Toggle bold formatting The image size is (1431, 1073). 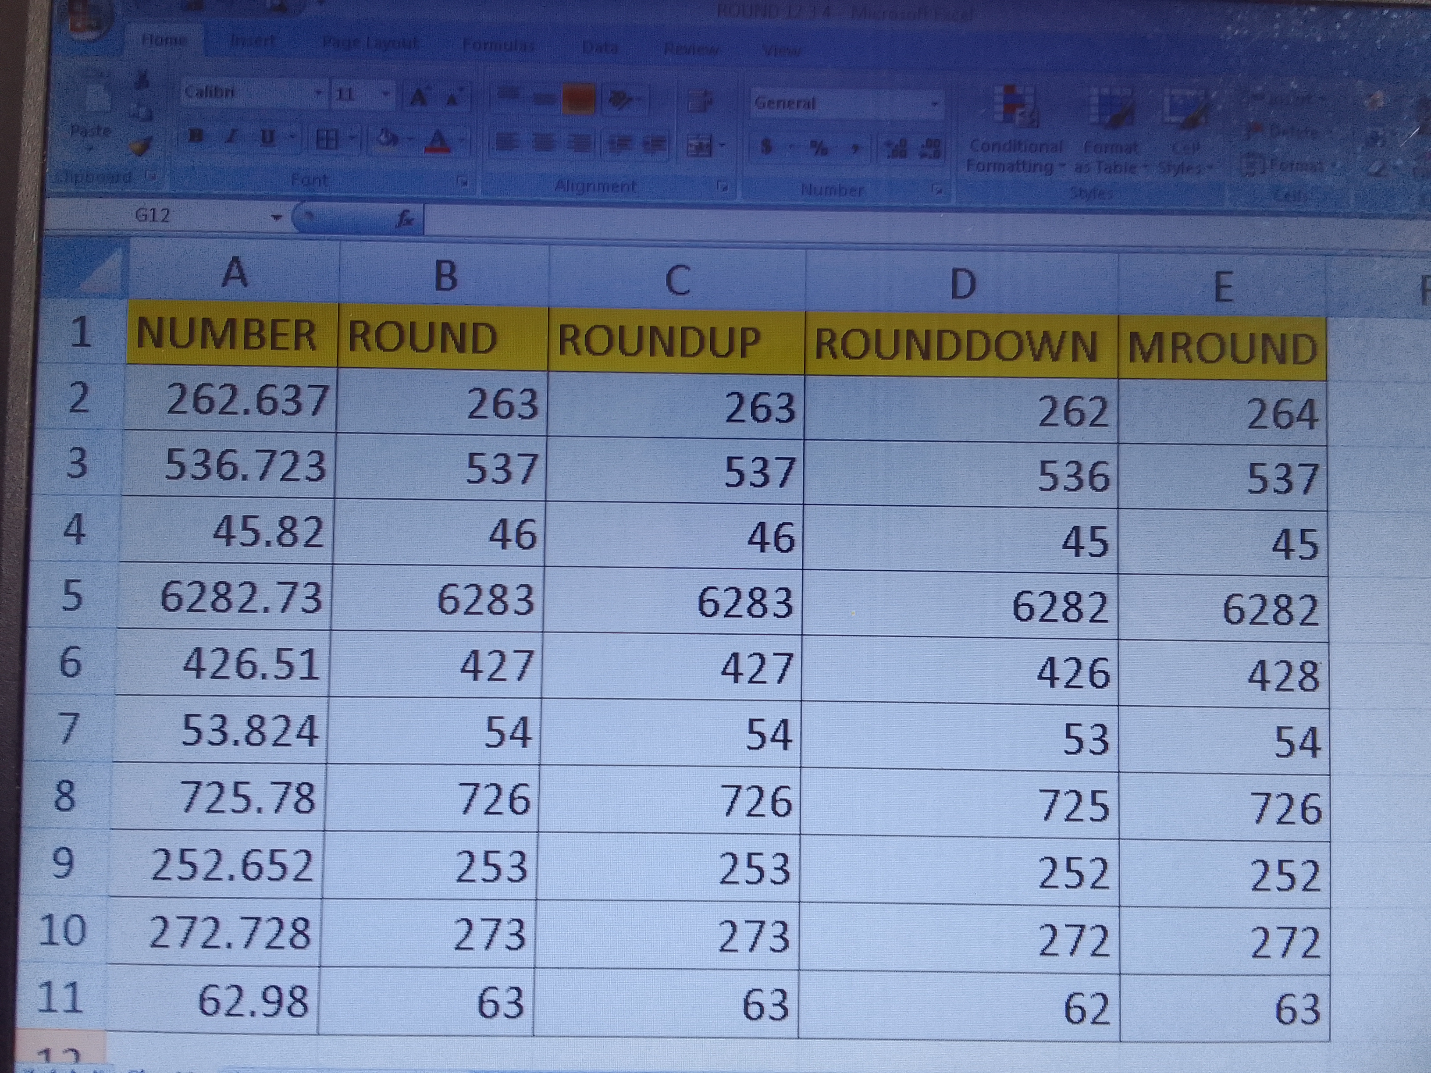[x=196, y=136]
